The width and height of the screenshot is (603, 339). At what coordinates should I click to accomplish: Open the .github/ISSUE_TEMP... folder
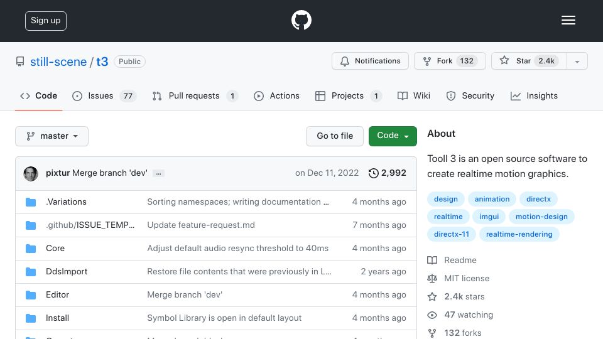click(90, 225)
